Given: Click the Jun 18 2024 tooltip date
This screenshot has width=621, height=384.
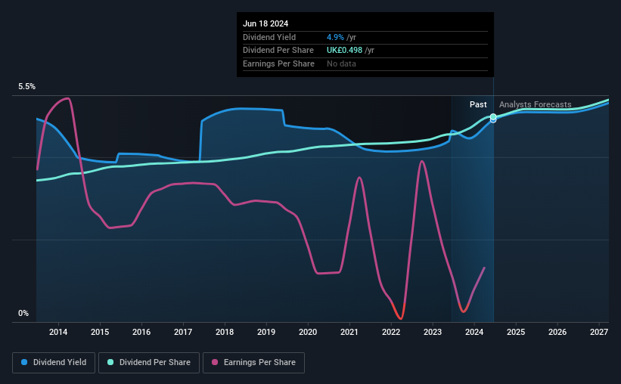Looking at the screenshot, I should (x=265, y=23).
